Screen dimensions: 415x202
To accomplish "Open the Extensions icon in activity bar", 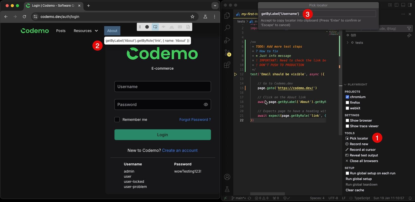I will coord(227,65).
